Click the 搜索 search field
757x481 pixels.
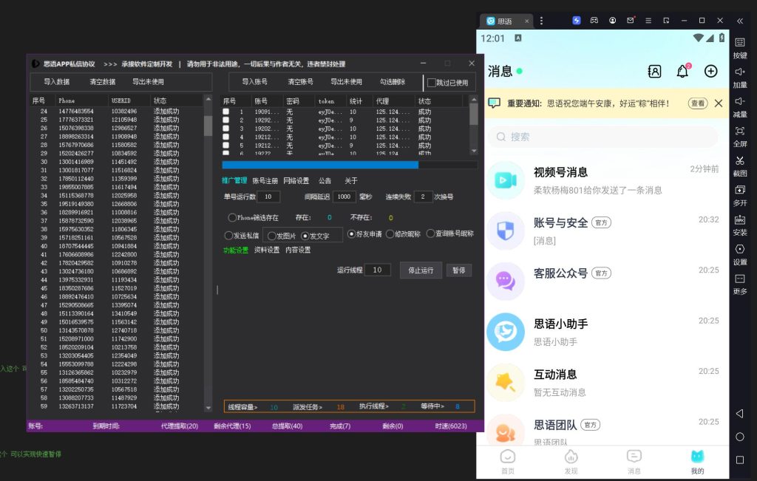click(x=602, y=137)
